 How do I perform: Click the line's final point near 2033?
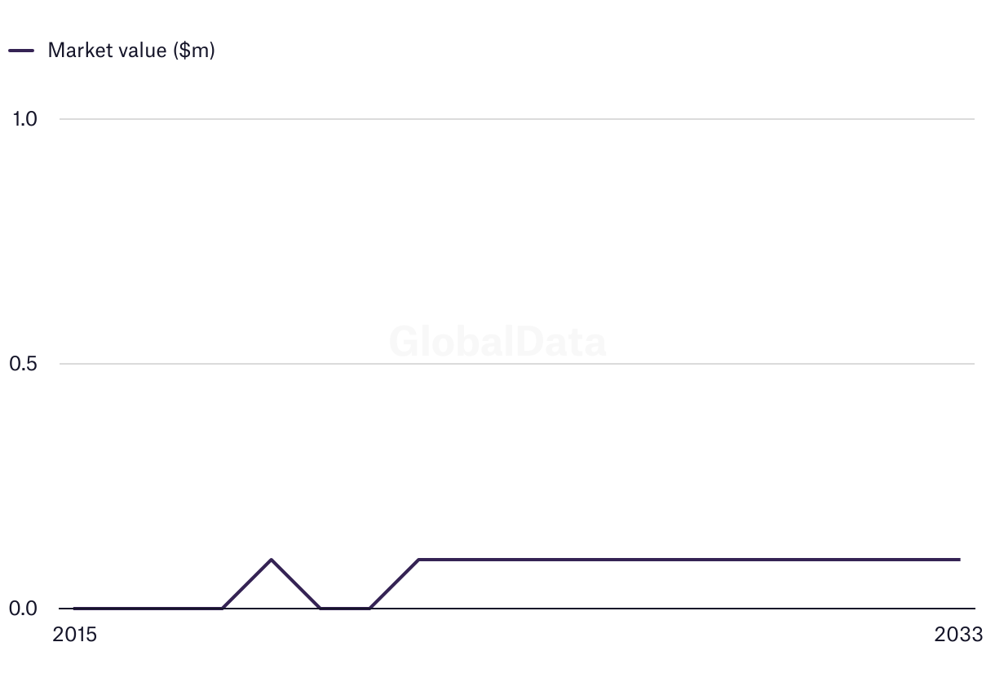point(959,560)
